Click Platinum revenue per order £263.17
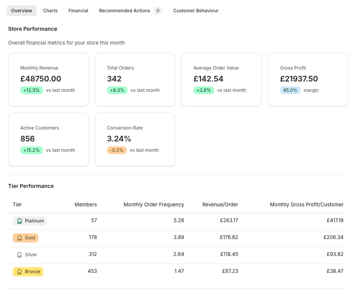 click(x=229, y=220)
